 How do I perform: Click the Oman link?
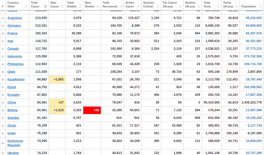pyautogui.click(x=12, y=126)
